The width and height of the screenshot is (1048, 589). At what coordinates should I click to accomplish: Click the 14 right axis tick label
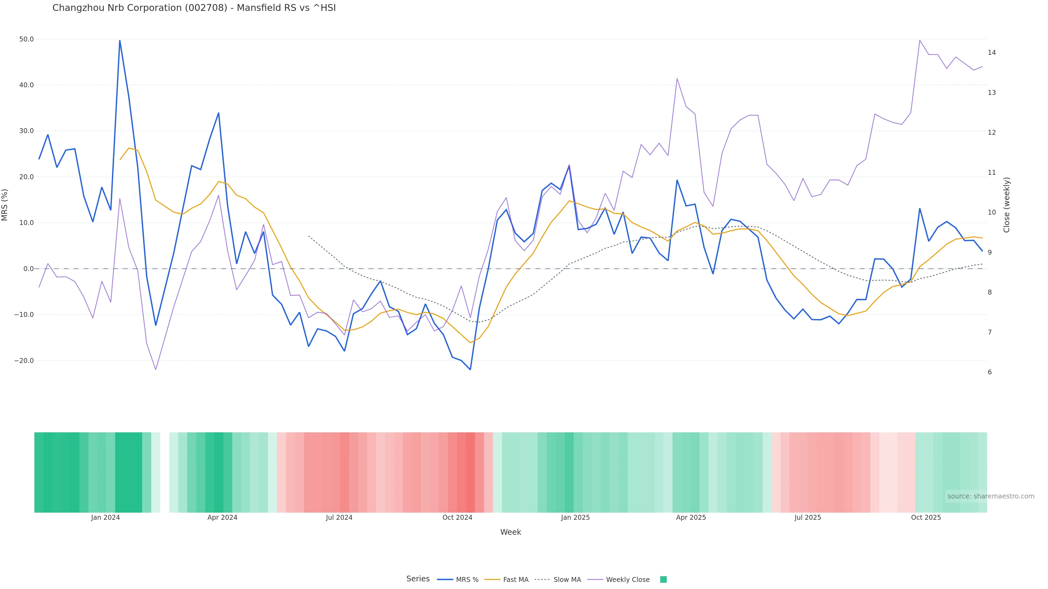[x=992, y=52]
